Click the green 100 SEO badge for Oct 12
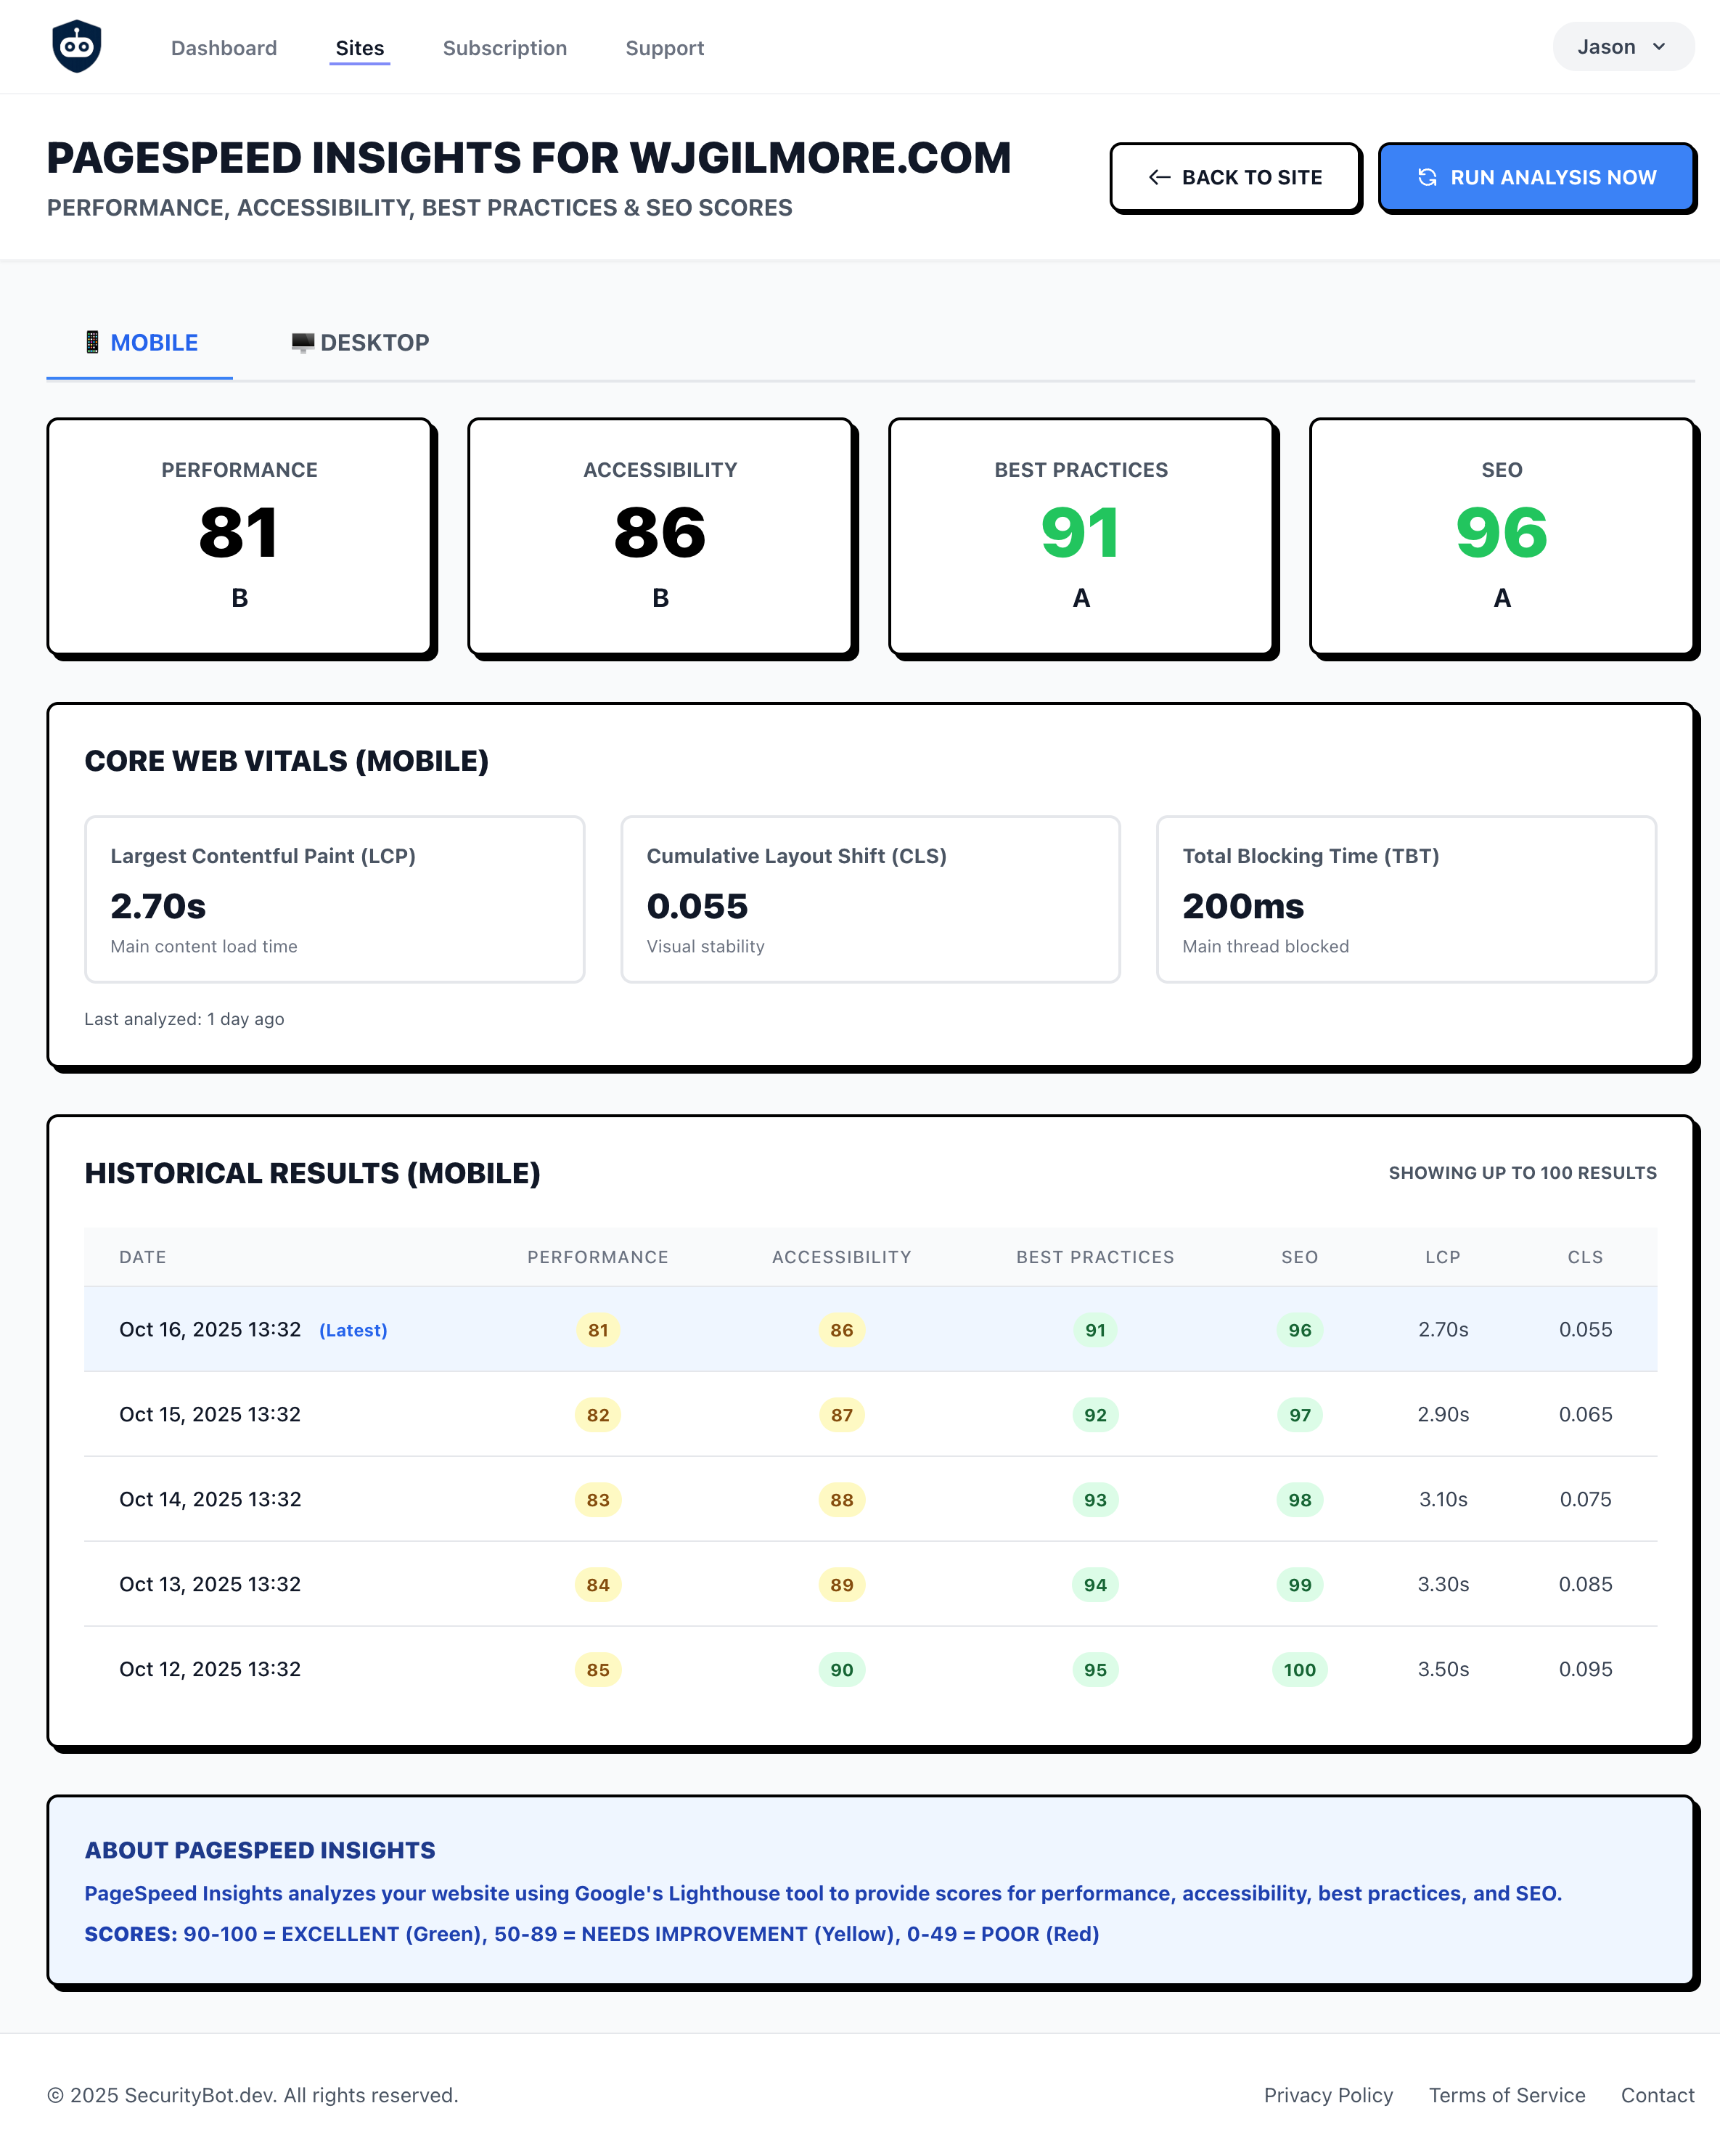 tap(1299, 1670)
